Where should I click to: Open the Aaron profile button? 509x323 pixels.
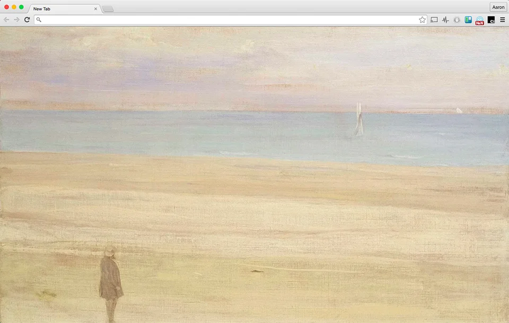[x=498, y=7]
